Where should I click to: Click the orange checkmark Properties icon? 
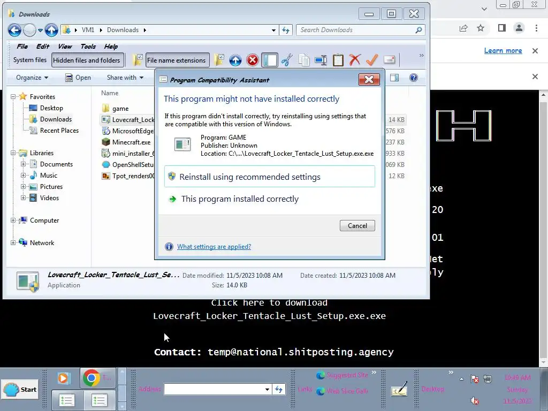click(372, 60)
